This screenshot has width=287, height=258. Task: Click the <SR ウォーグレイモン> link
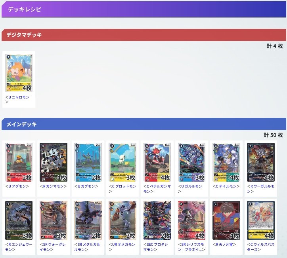[53, 247]
